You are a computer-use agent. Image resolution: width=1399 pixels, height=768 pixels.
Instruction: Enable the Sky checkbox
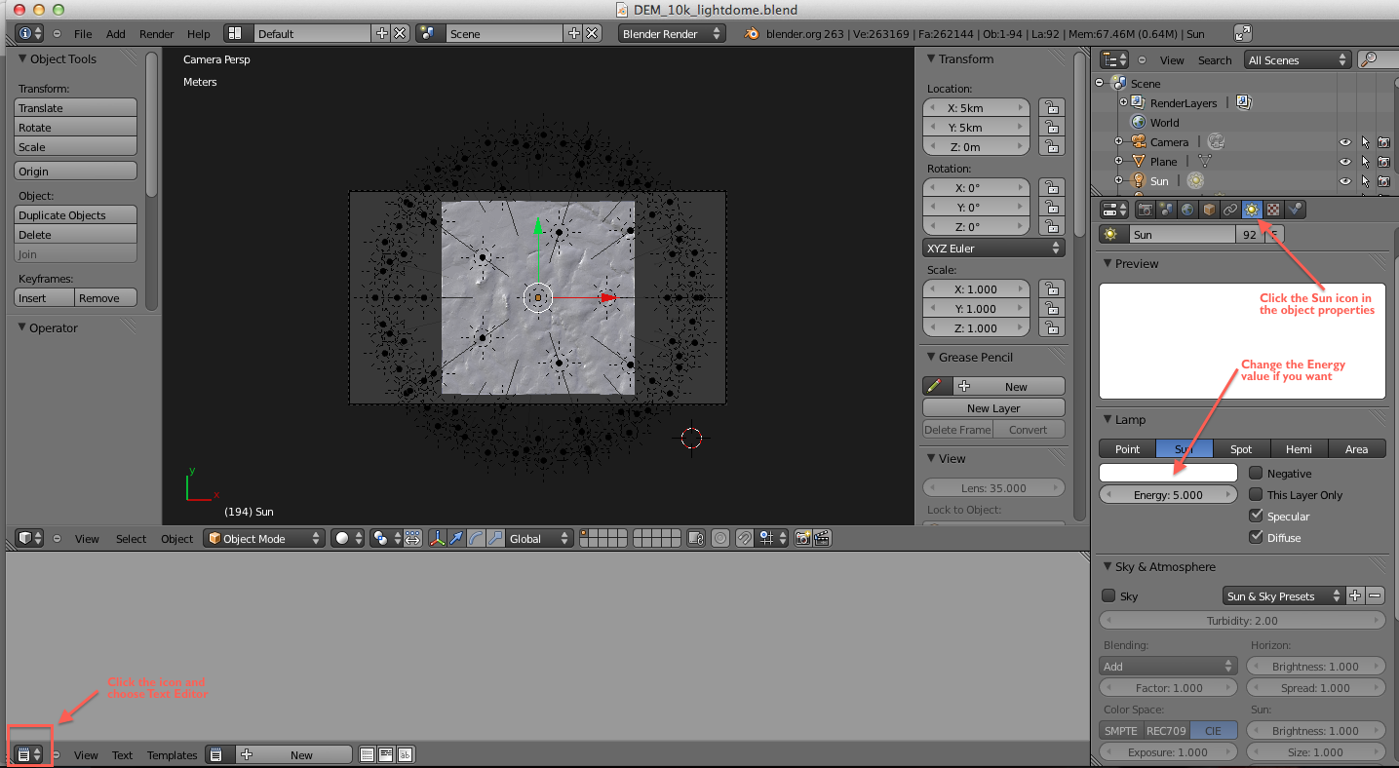click(1108, 595)
